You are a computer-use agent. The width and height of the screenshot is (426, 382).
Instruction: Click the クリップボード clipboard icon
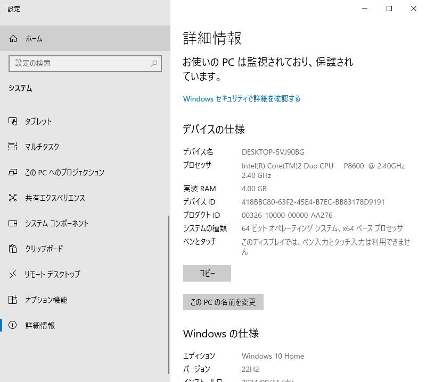tap(13, 249)
